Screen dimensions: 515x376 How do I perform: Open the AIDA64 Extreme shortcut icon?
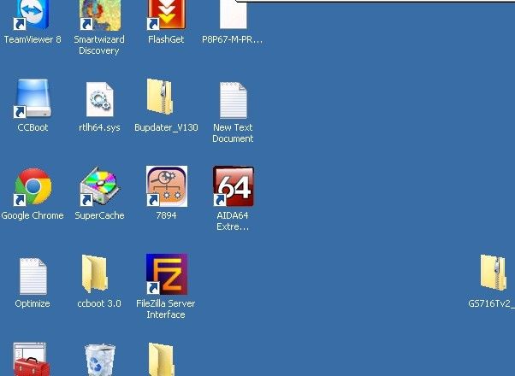234,186
